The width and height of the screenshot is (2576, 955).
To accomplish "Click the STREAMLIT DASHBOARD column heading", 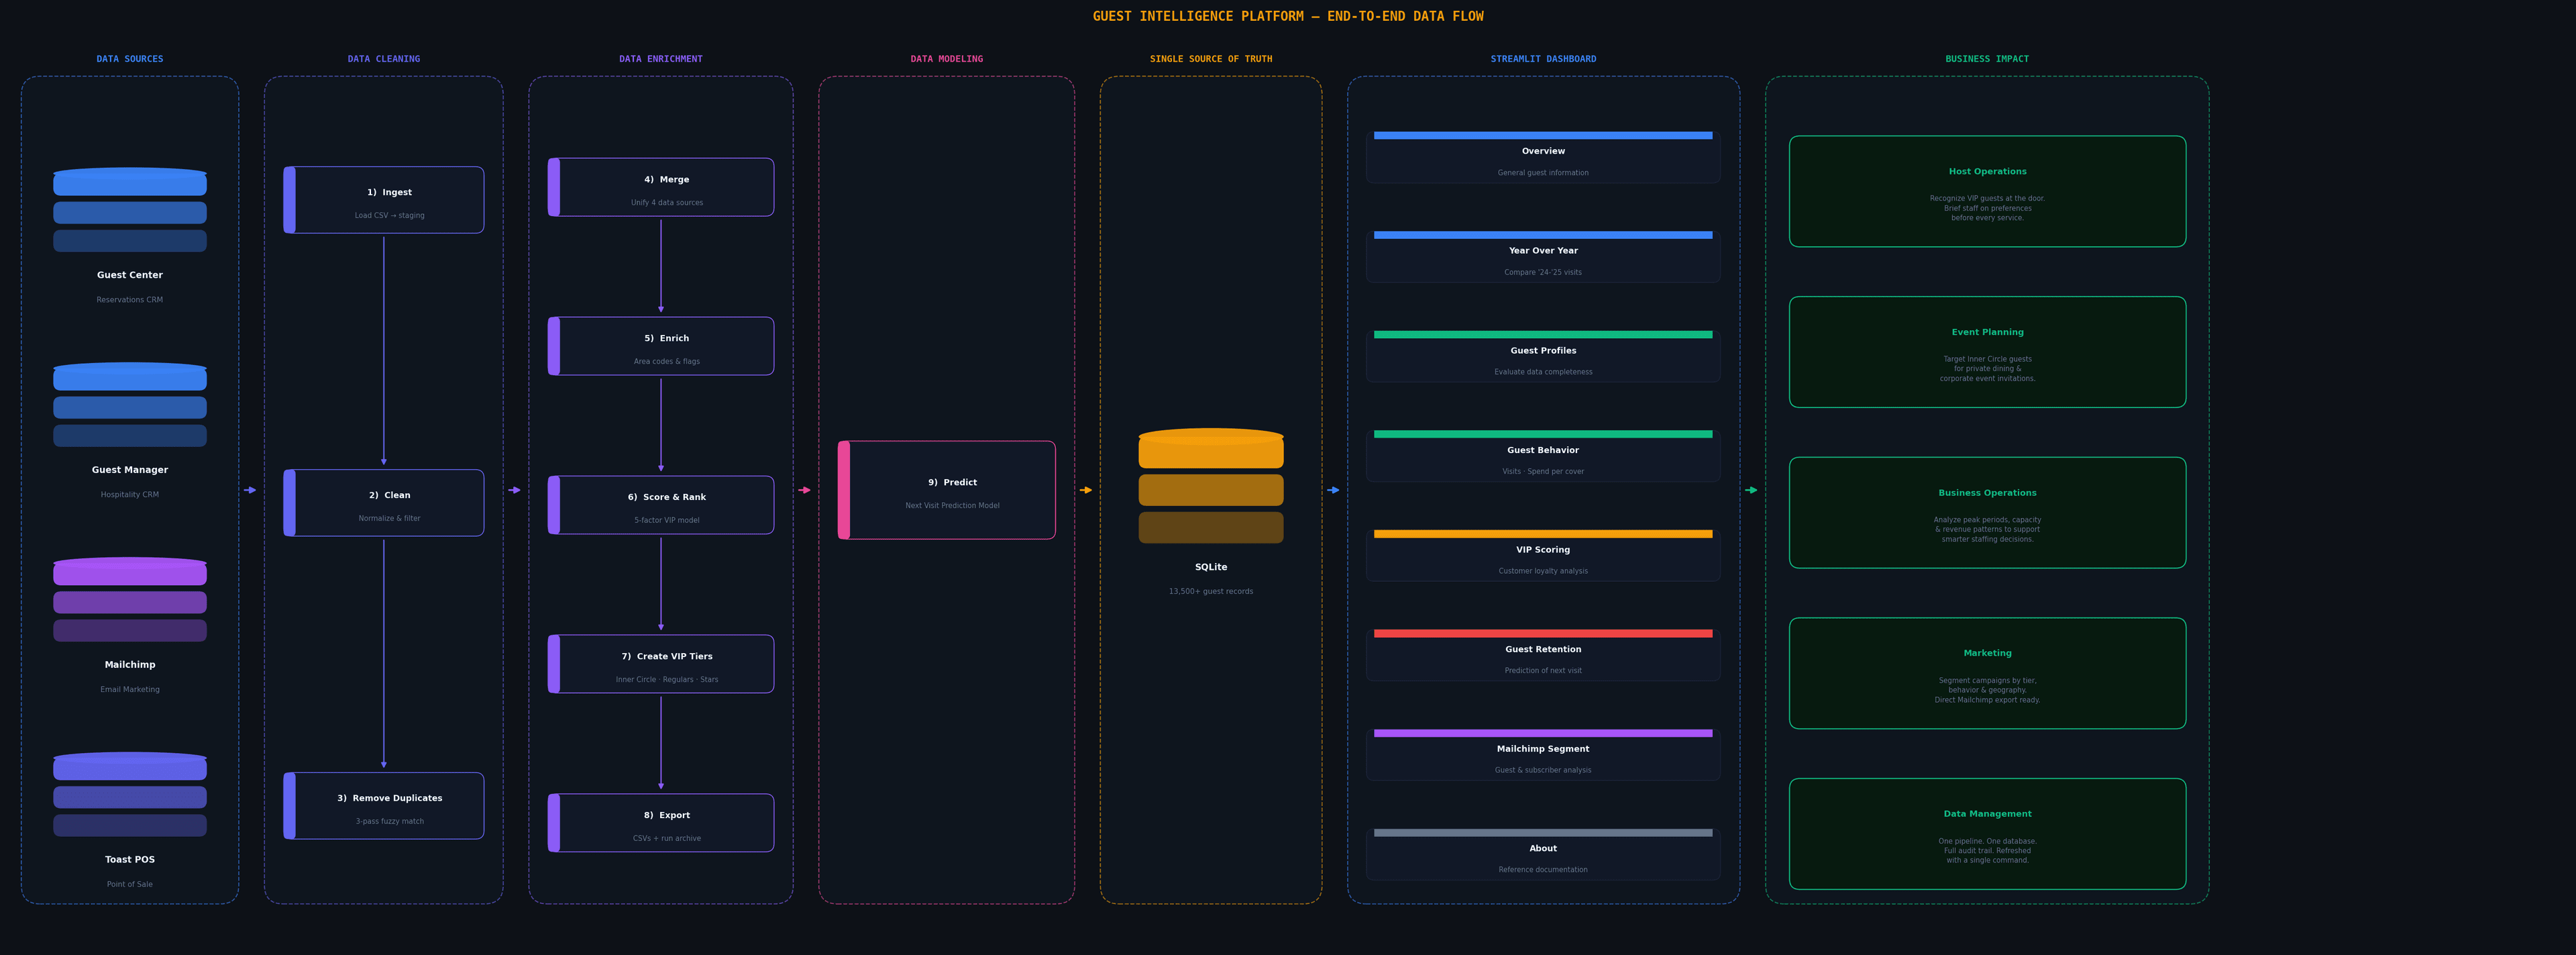I will click(1543, 59).
